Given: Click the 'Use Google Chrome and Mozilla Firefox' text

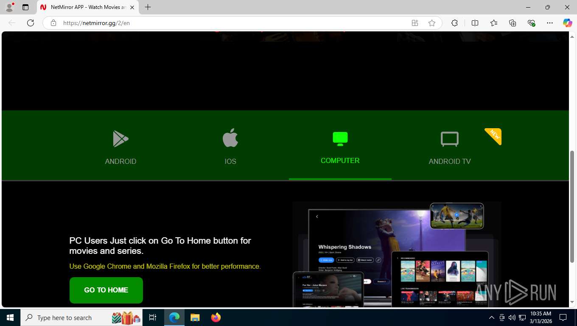Looking at the screenshot, I should point(165,266).
